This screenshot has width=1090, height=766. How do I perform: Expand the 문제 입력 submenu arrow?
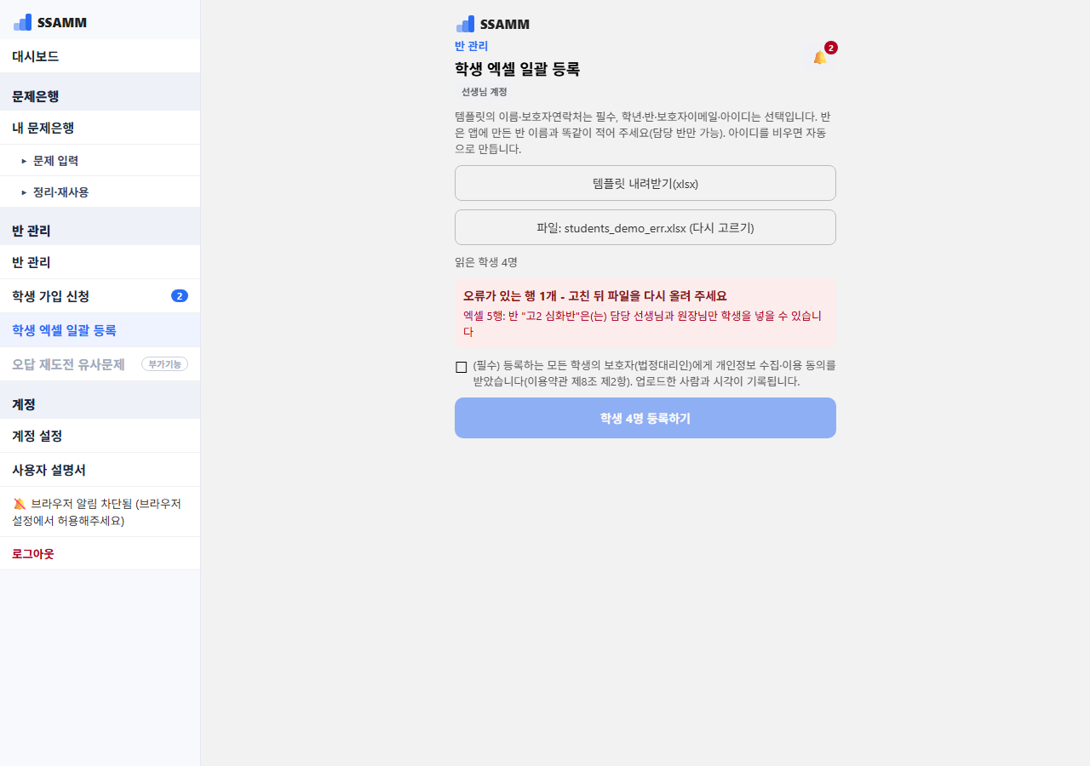24,161
